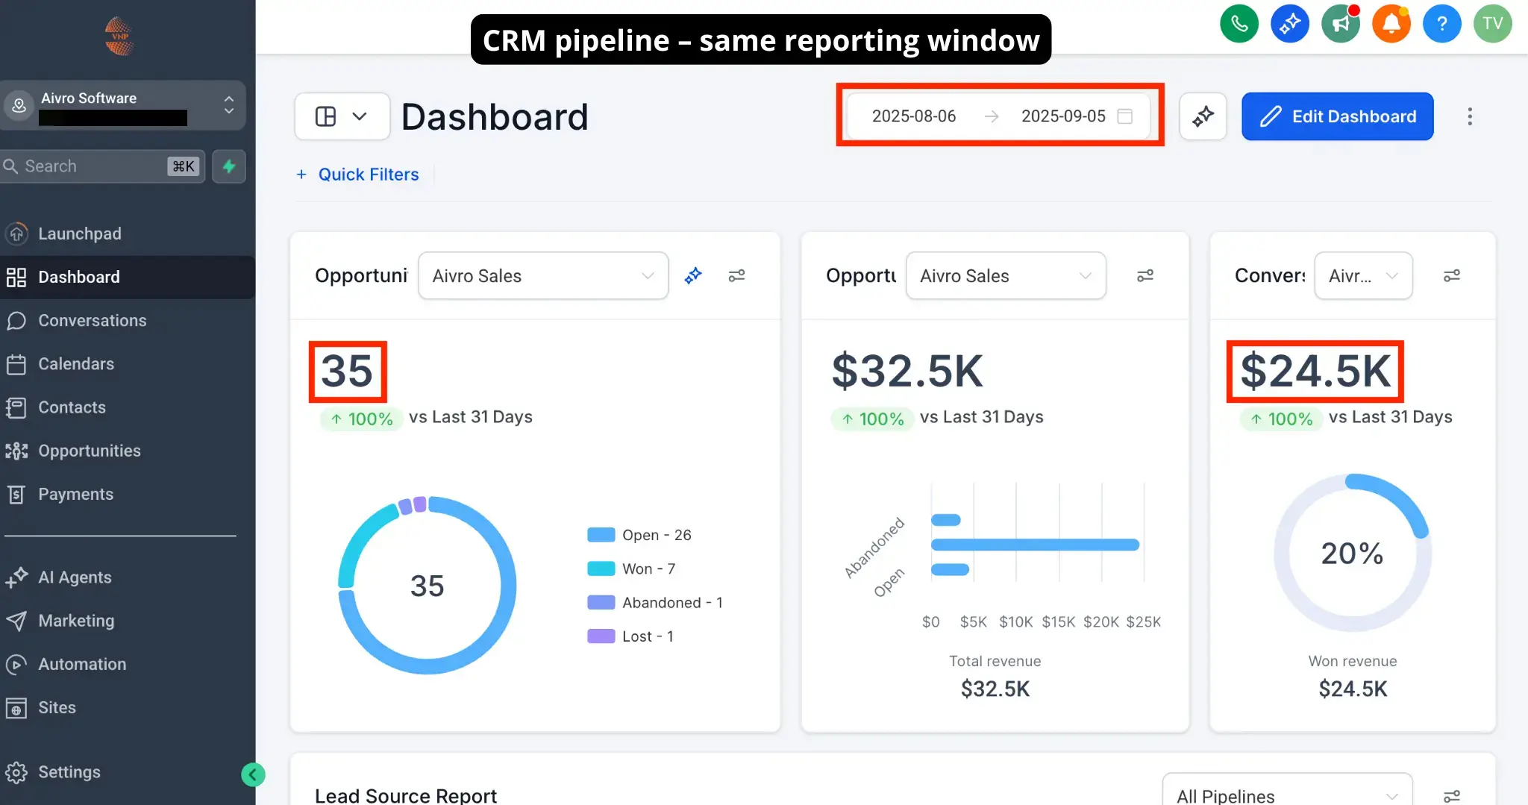1528x805 pixels.
Task: Open the orange notifications bell
Action: pyautogui.click(x=1391, y=24)
